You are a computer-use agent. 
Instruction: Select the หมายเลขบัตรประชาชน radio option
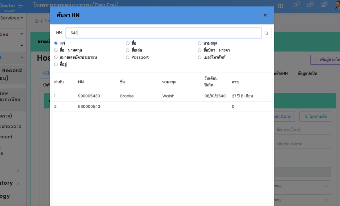tap(56, 57)
